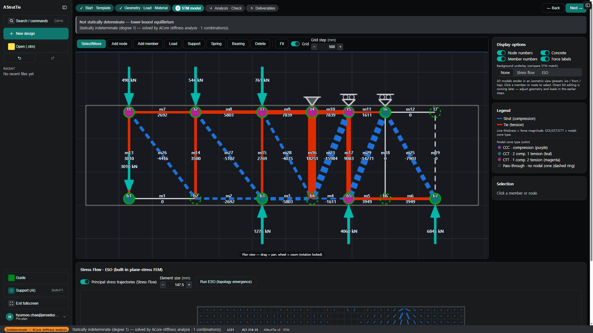Viewport: 593px width, 333px height.
Task: Click the Exit fullscreen icon
Action: pos(11,303)
